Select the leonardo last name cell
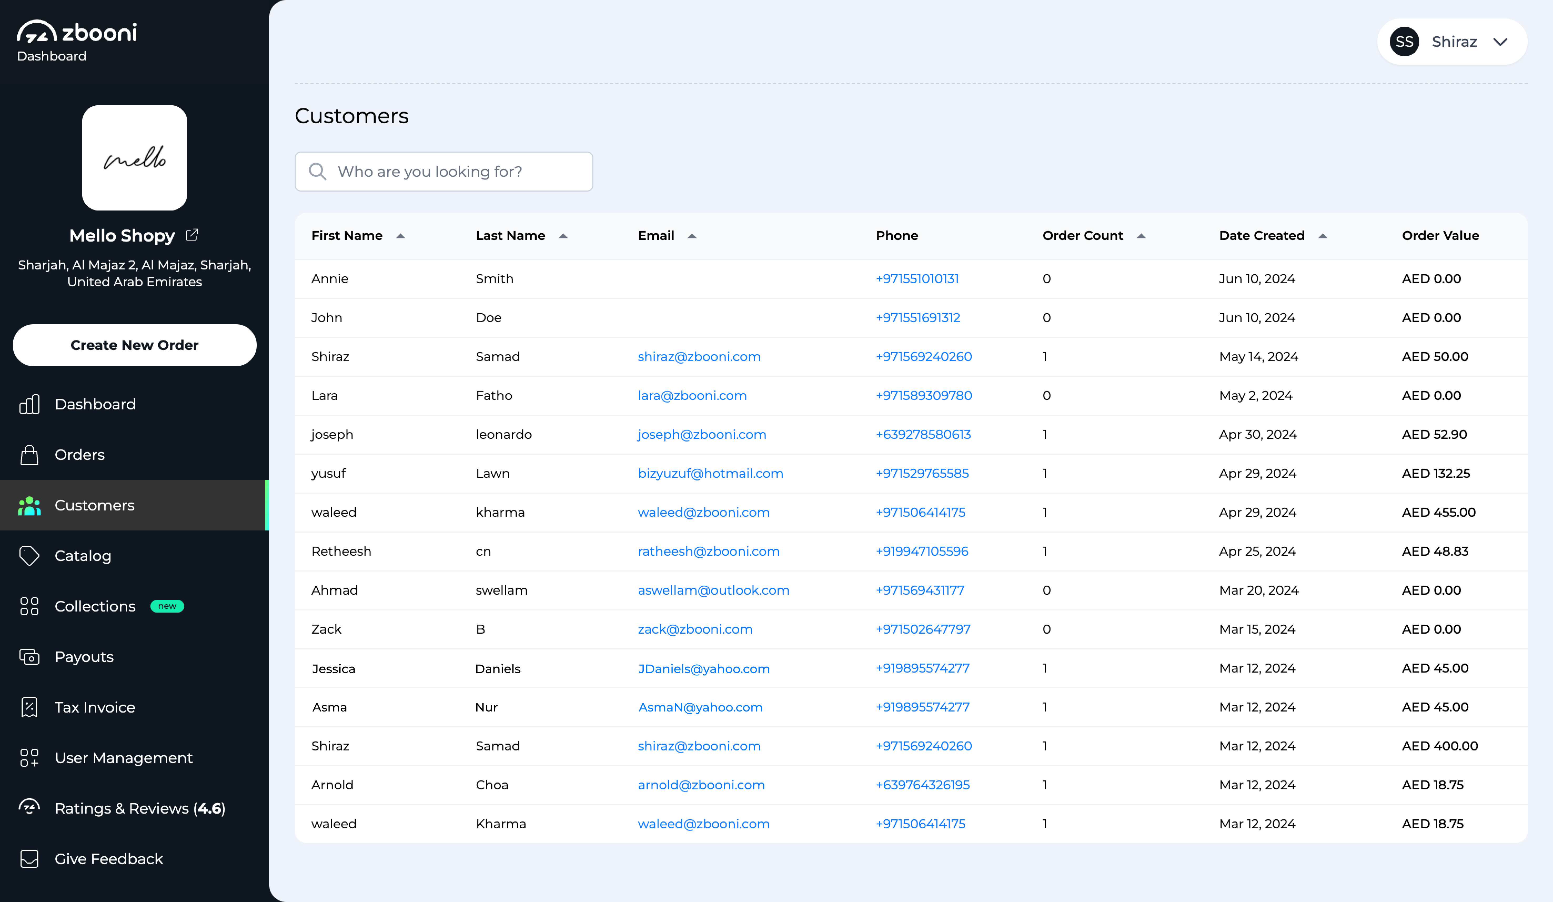 point(503,434)
